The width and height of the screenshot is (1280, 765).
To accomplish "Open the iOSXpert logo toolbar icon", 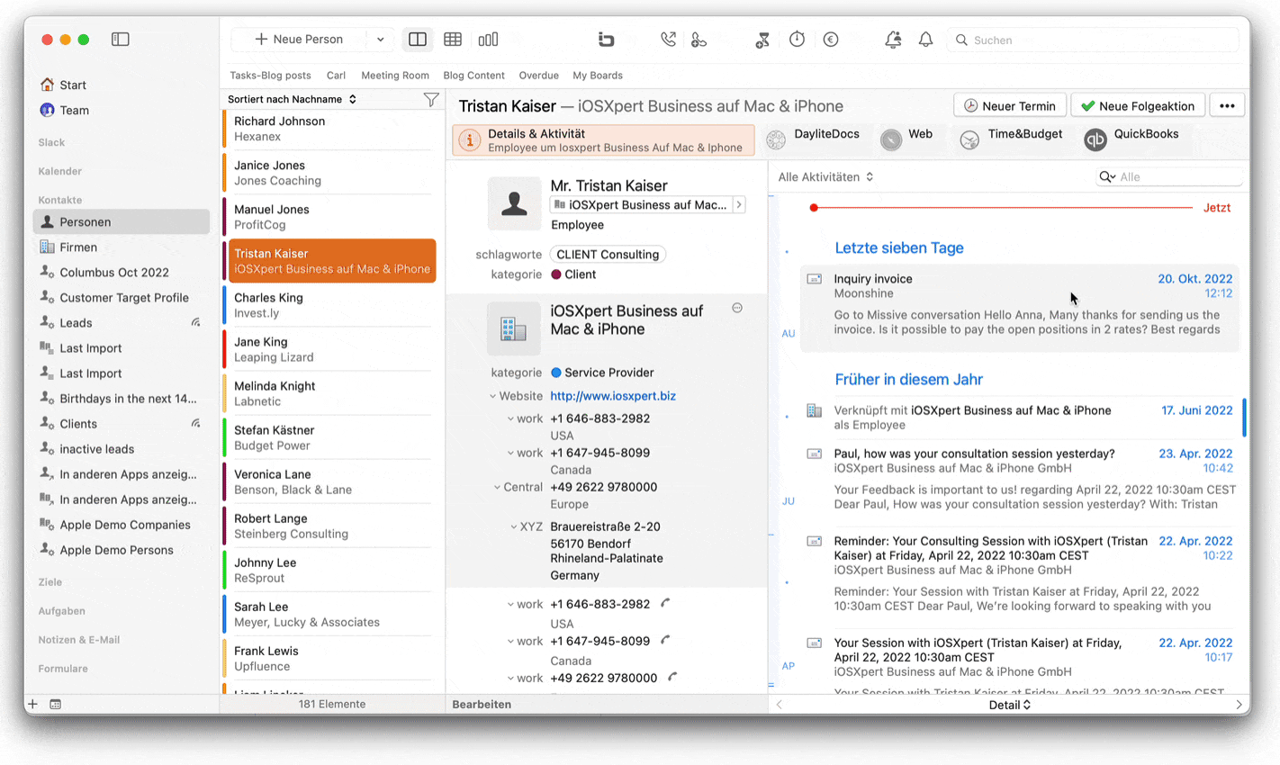I will pos(606,40).
